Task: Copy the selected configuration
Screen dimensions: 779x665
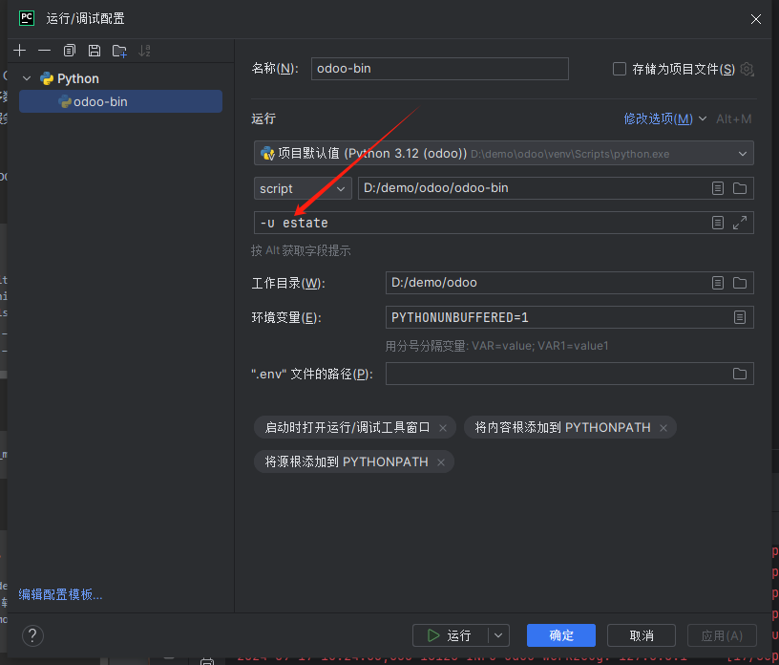Action: pyautogui.click(x=70, y=51)
